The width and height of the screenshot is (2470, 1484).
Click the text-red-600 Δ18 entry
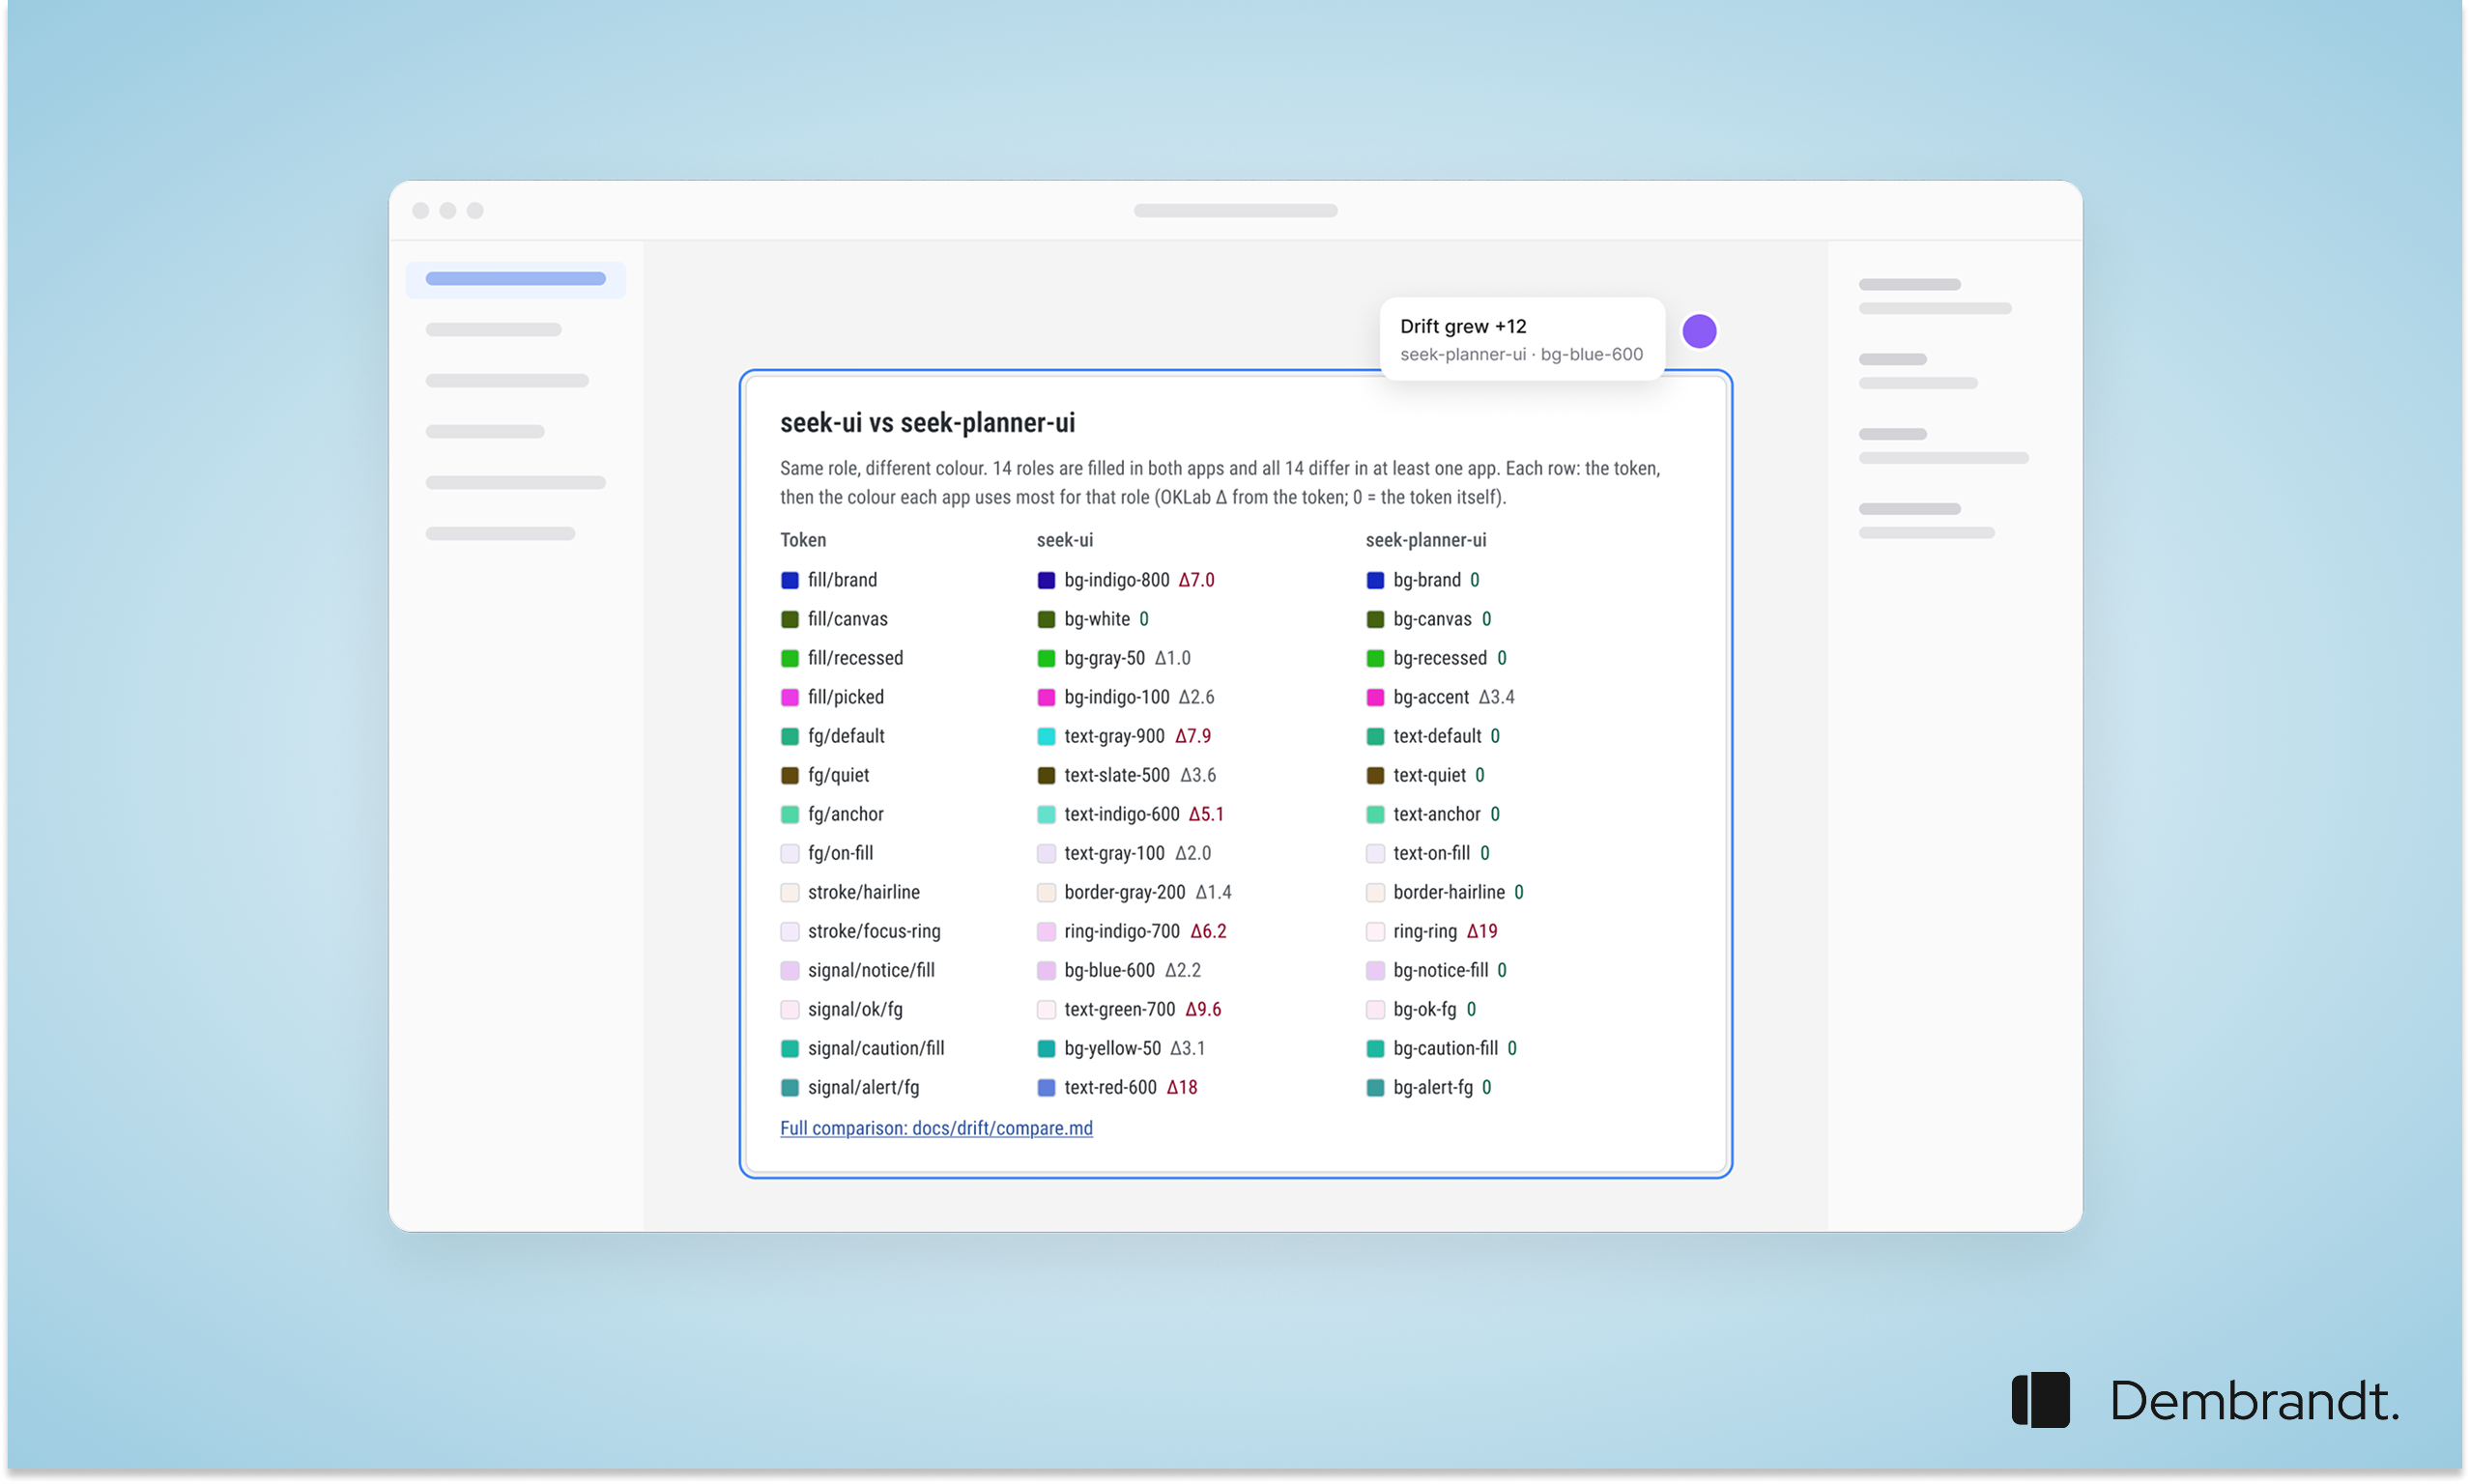click(x=1130, y=1087)
